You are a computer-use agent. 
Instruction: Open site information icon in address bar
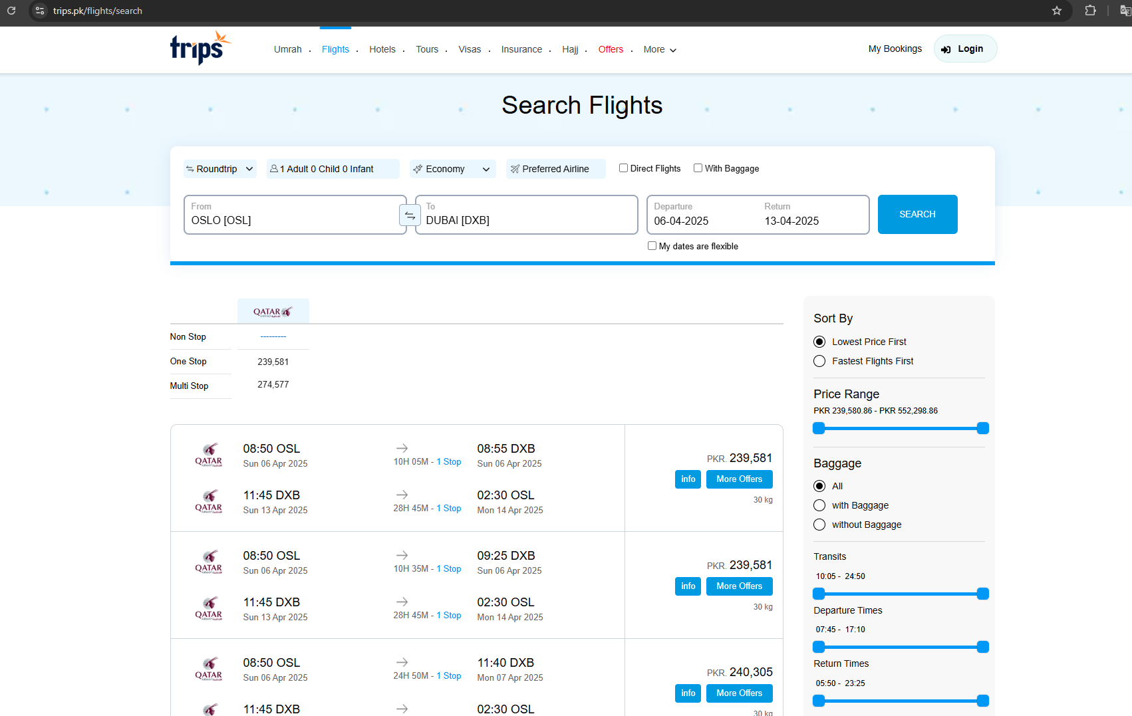pos(40,11)
